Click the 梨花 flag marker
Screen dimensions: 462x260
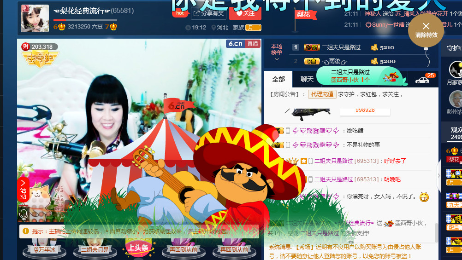(x=306, y=14)
